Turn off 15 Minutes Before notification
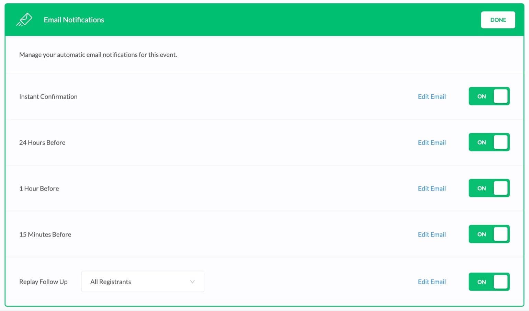 click(489, 234)
